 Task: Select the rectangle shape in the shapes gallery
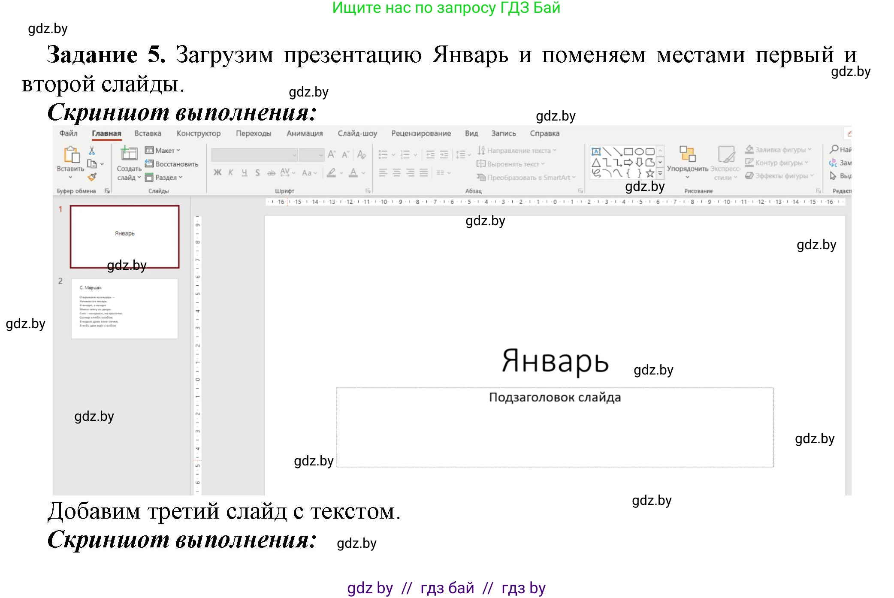(x=628, y=151)
